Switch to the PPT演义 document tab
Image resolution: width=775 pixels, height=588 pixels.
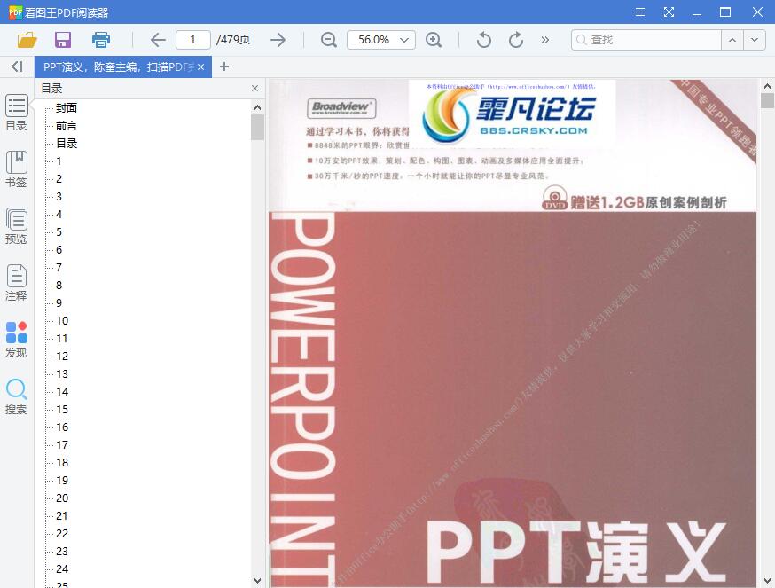click(x=118, y=67)
